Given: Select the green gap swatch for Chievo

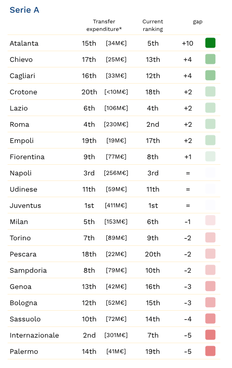Looking at the screenshot, I should (x=210, y=59).
